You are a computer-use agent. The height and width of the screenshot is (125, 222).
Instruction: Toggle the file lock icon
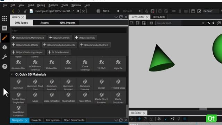click(25, 11)
